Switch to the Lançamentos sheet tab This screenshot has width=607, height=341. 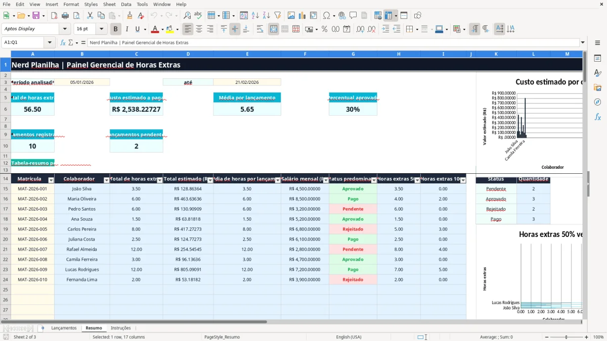point(64,328)
